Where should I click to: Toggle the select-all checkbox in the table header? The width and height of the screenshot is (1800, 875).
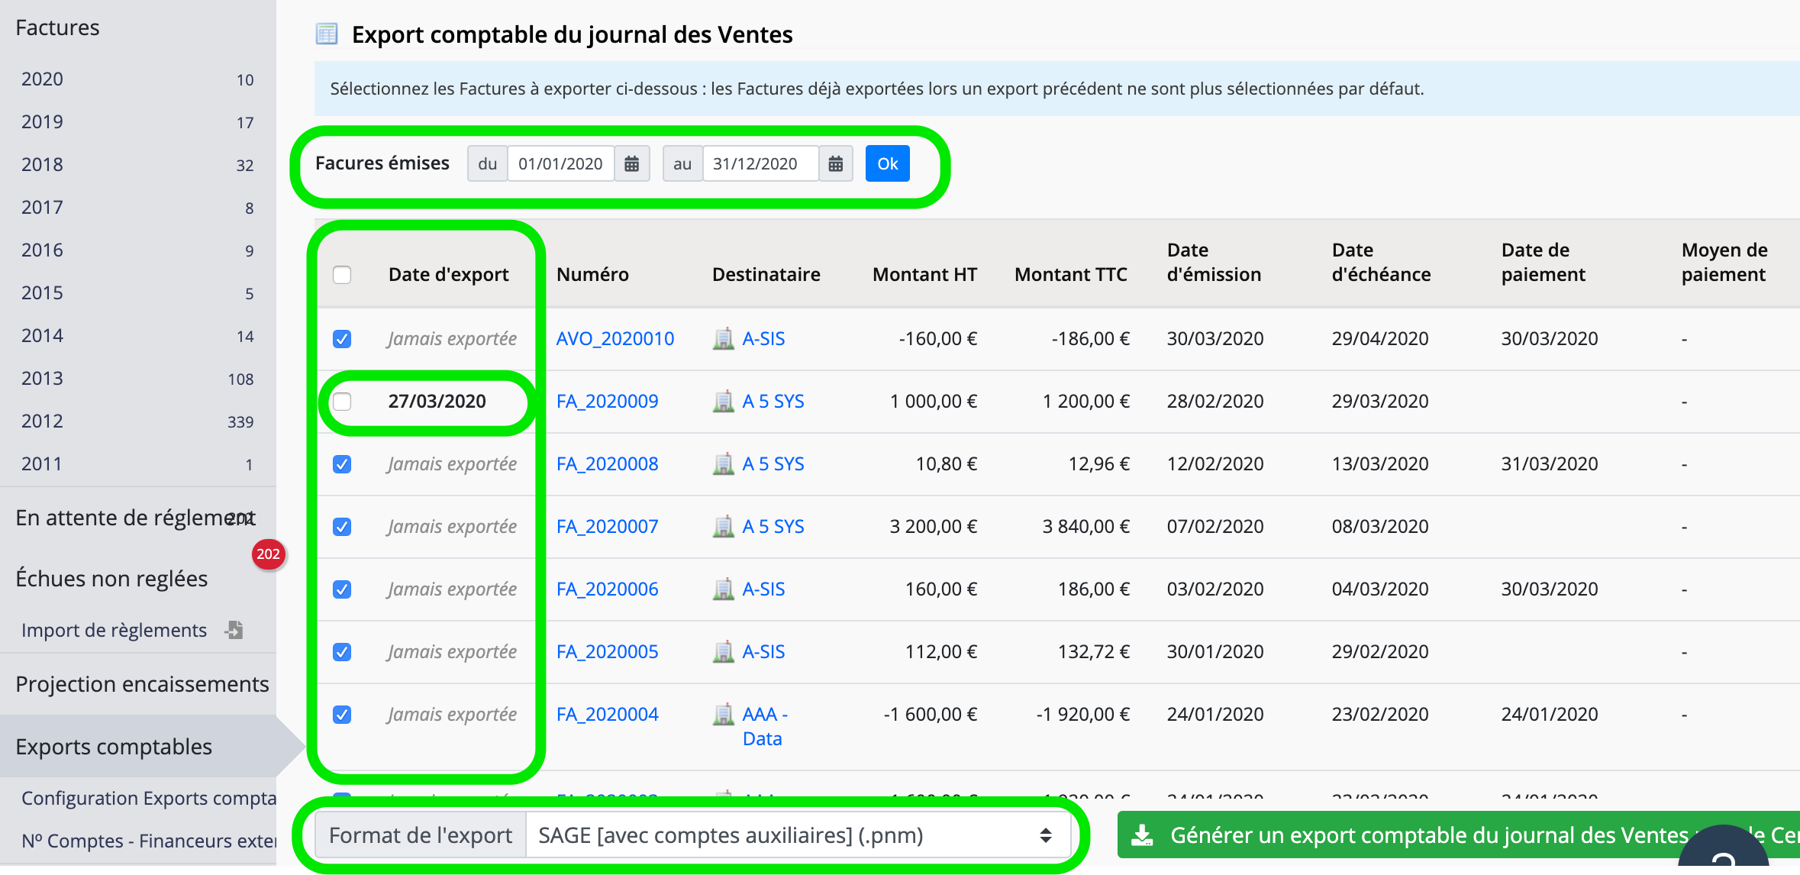click(342, 273)
